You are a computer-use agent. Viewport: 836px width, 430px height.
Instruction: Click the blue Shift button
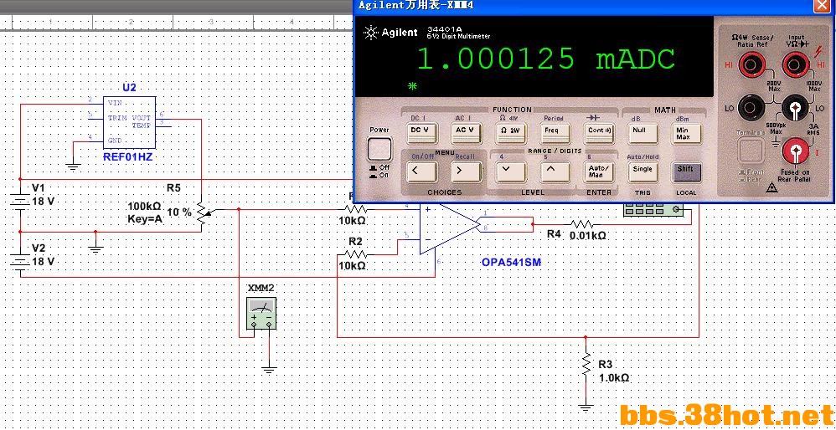point(686,171)
